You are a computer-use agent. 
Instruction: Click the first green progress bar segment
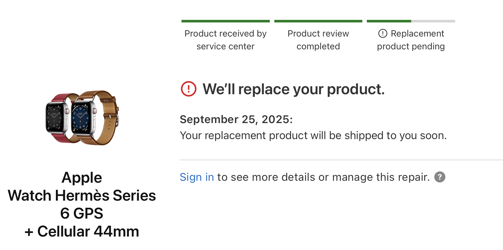point(225,21)
